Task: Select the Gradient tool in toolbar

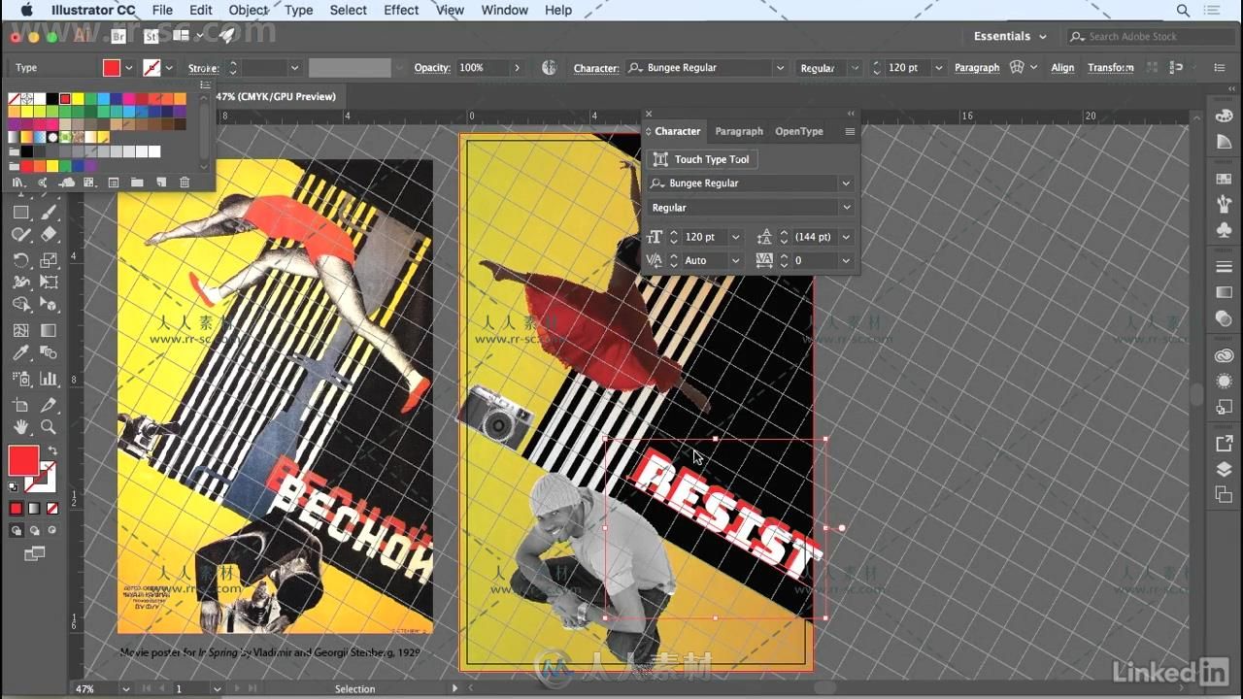Action: (x=49, y=330)
